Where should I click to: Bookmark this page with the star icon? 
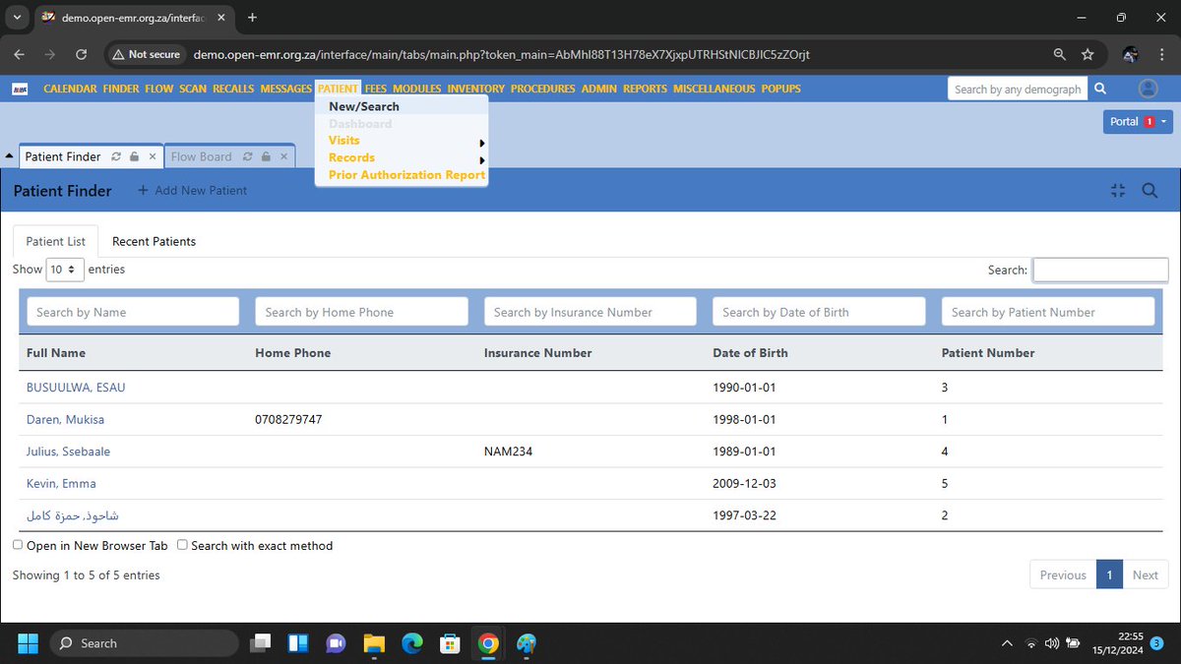point(1088,55)
